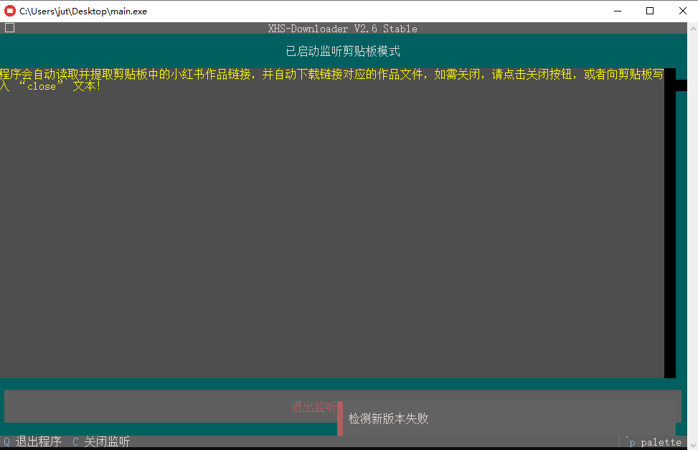
Task: Click the 已启动监听剪贴板模式 heading label
Action: pyautogui.click(x=342, y=52)
